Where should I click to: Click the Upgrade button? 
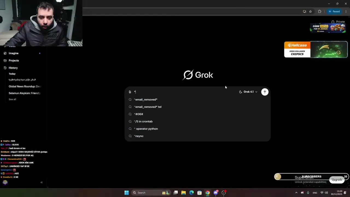pos(337,180)
